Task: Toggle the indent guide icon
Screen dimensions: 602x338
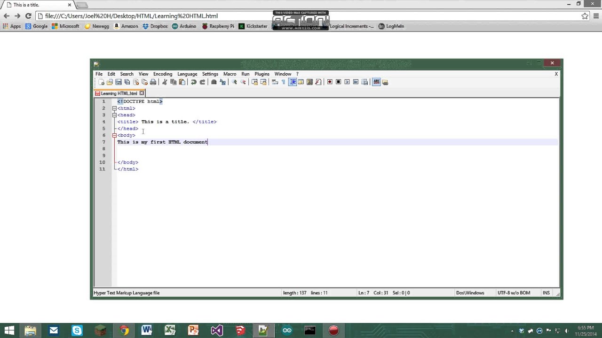Action: [x=293, y=82]
